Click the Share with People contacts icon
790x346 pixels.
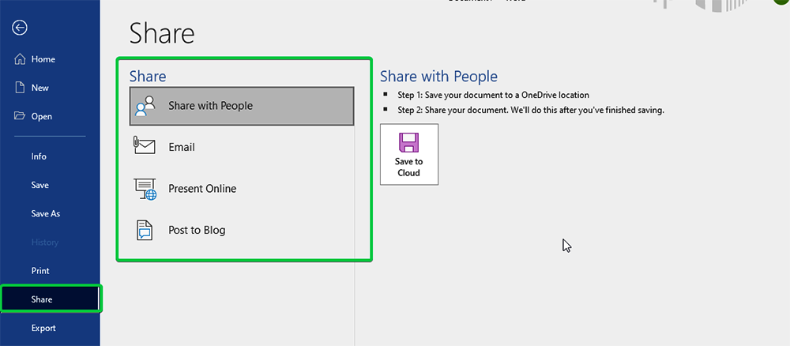point(145,106)
